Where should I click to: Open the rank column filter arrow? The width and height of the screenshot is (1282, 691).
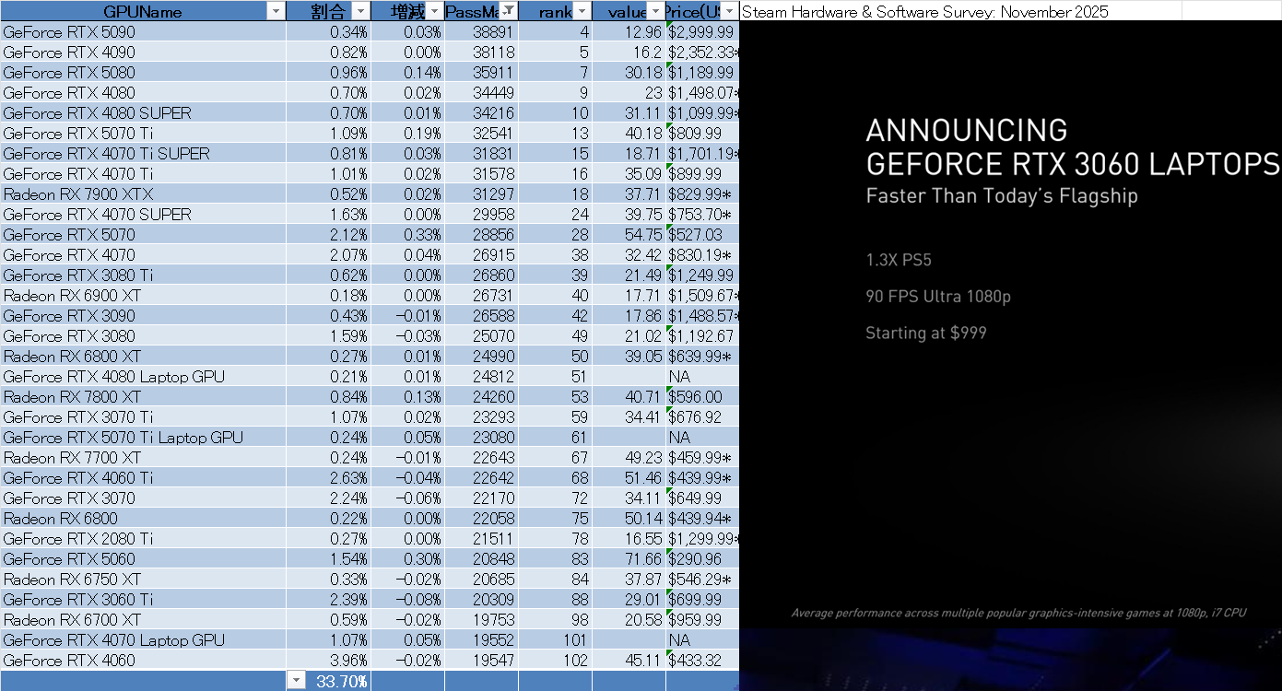(x=582, y=11)
